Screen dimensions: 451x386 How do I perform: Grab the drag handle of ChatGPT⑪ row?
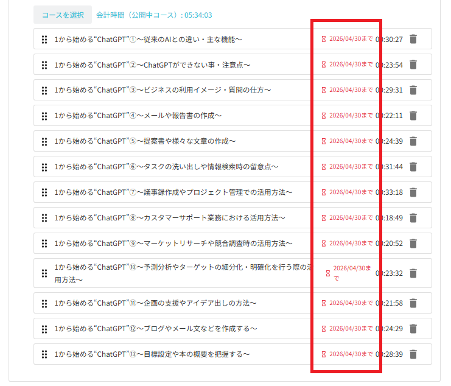(44, 303)
